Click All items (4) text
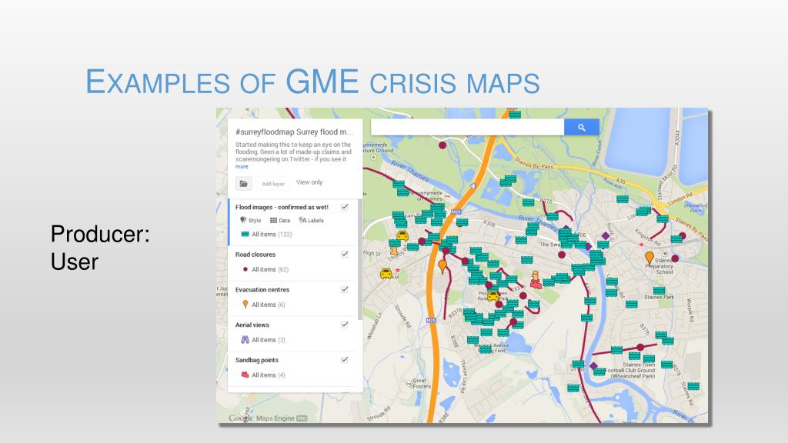788x443 pixels. click(269, 375)
